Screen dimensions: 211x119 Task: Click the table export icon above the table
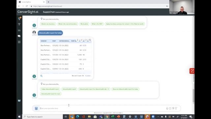point(90,40)
